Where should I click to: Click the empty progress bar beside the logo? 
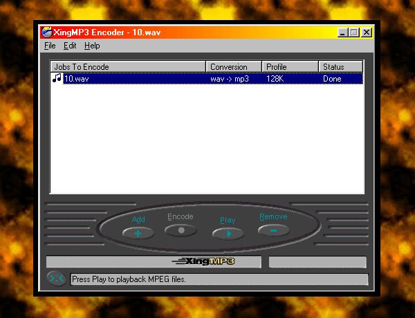(x=317, y=262)
